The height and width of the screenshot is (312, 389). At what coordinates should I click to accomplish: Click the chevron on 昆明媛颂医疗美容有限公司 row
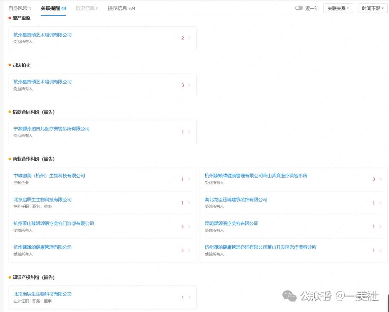point(380,226)
